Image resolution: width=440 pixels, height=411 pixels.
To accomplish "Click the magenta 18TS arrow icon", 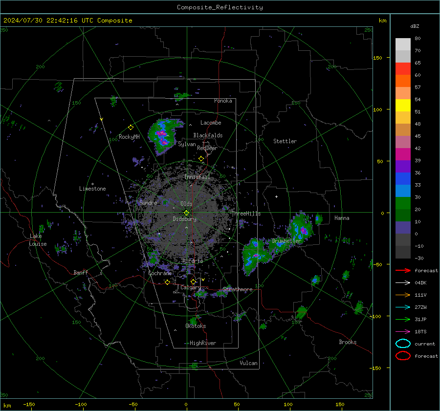I will pos(403,332).
